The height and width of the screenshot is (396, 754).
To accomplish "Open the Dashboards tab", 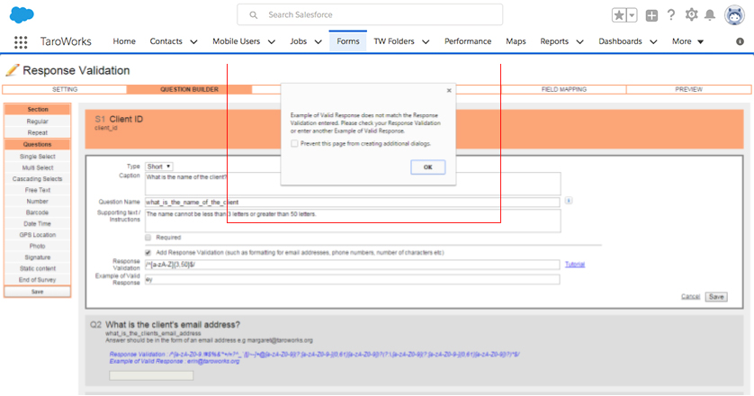I will click(x=620, y=41).
